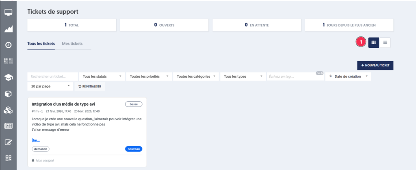Switch to list view of tickets
416x170 pixels.
[385, 42]
